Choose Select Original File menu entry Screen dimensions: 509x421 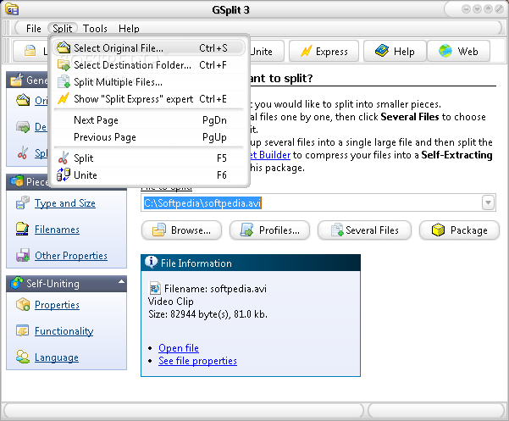point(149,48)
